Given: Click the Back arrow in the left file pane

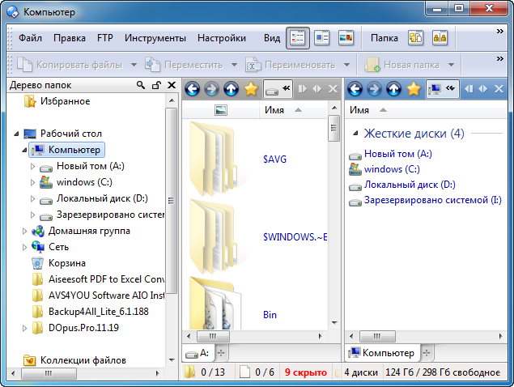Looking at the screenshot, I should point(192,88).
